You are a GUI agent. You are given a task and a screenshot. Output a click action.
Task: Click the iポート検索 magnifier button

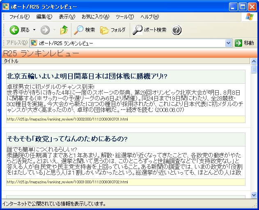coord(150,30)
